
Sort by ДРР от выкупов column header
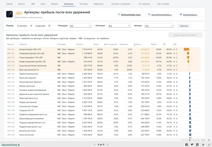click(x=110, y=44)
